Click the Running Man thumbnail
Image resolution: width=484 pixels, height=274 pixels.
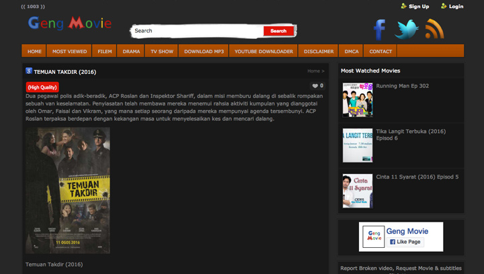tap(358, 99)
